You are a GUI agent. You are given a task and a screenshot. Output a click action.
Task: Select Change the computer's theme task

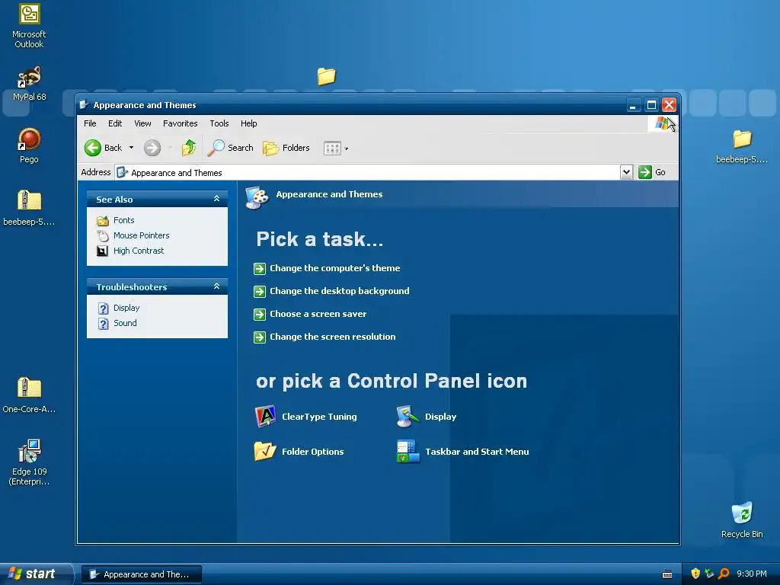click(x=335, y=268)
